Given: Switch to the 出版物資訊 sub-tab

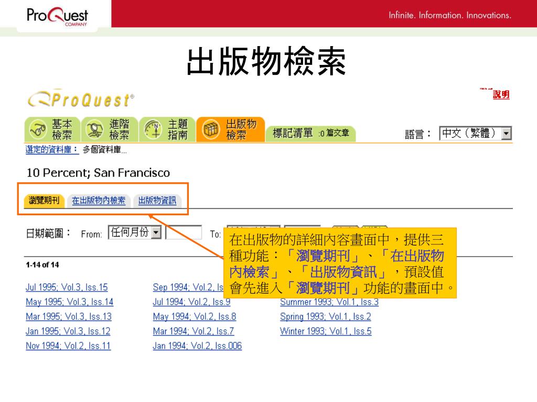Looking at the screenshot, I should click(157, 200).
